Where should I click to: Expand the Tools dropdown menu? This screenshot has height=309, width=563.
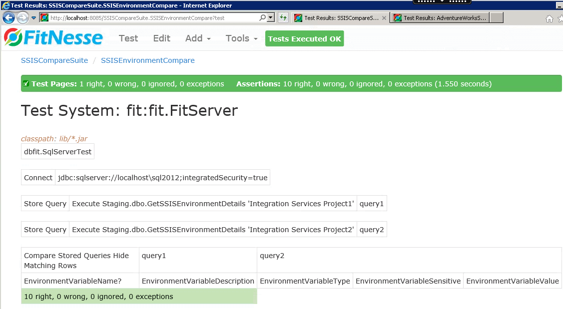(241, 38)
